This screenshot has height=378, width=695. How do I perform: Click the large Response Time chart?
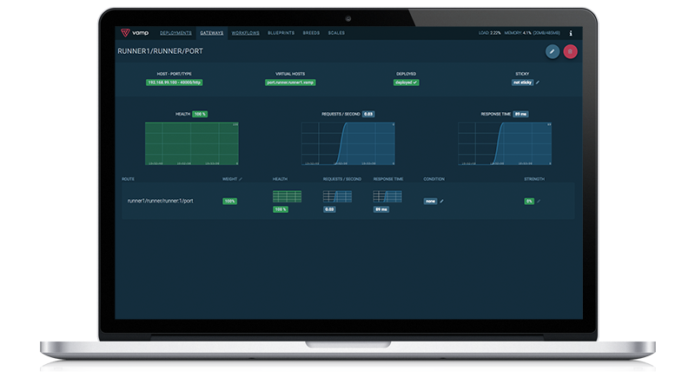505,143
